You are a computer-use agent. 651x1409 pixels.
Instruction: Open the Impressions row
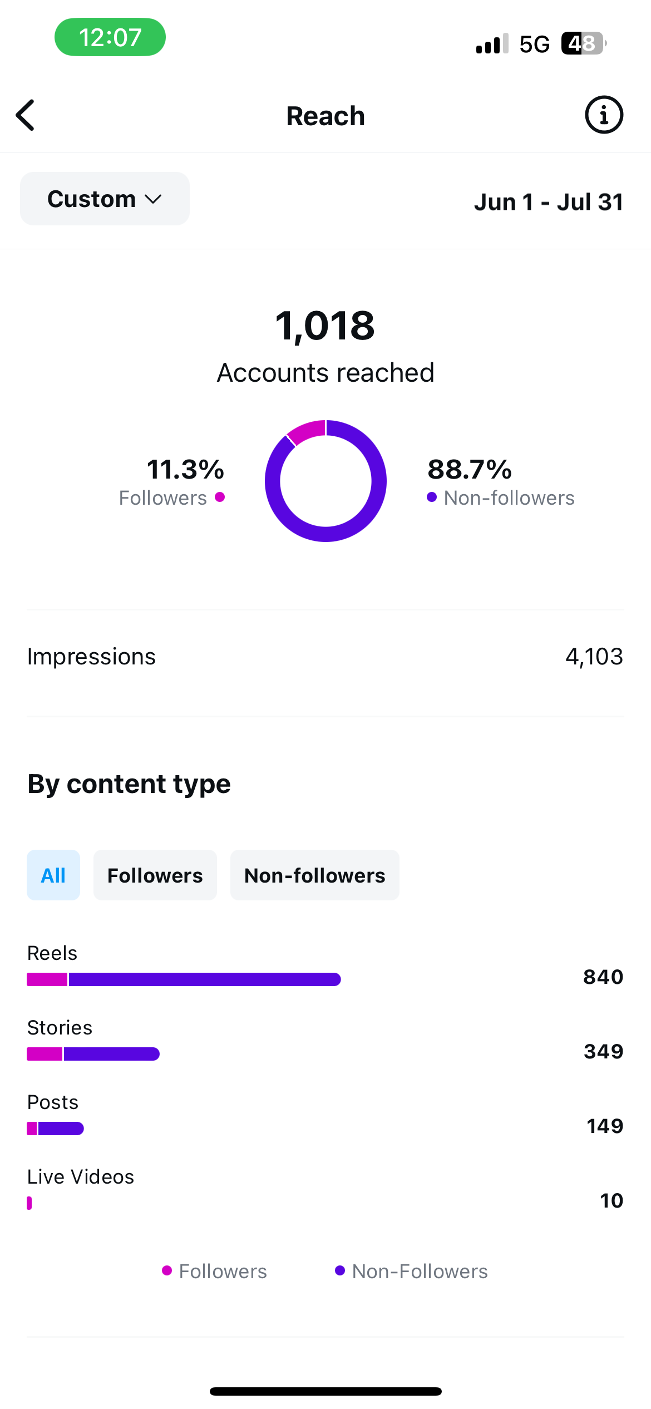325,657
